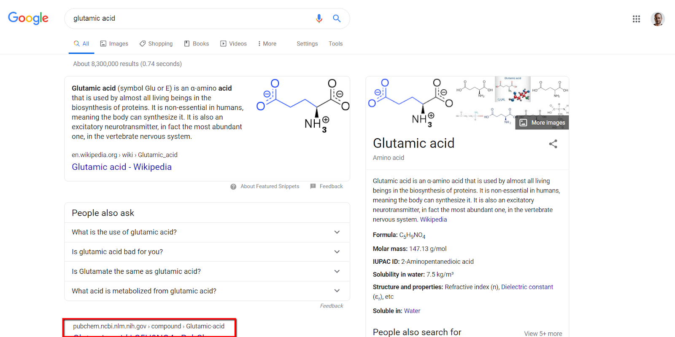Click 'IUPAC ID: 2-Aminopentanedioic acid' row

pyautogui.click(x=423, y=262)
